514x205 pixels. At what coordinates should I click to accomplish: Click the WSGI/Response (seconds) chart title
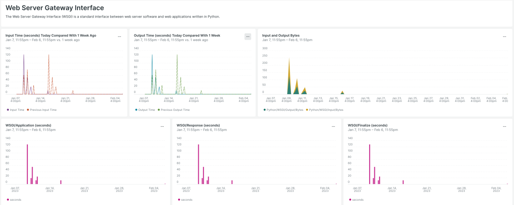click(198, 125)
